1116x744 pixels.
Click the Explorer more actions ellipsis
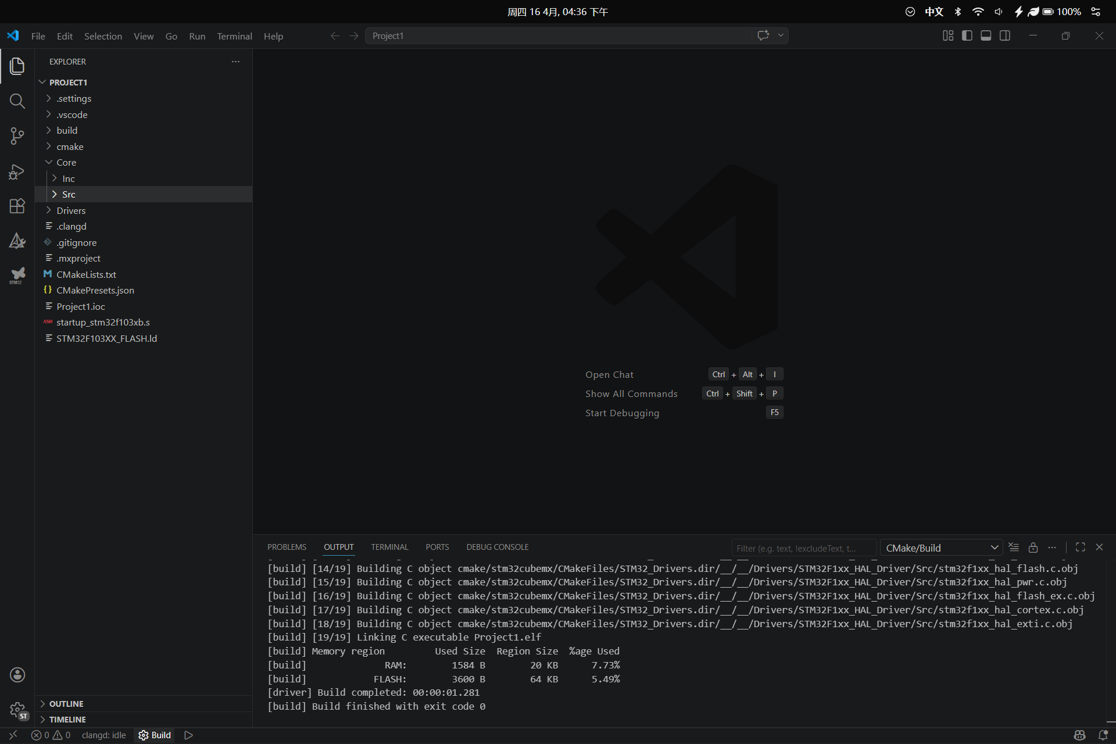(x=235, y=62)
